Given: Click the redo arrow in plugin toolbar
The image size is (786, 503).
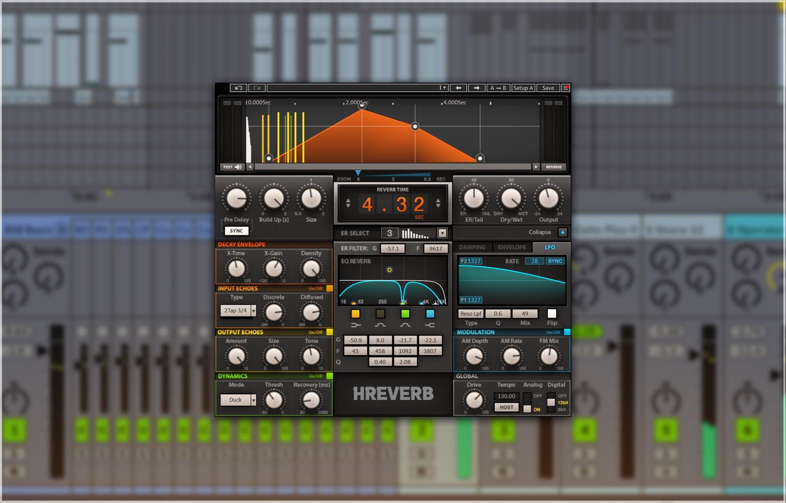Looking at the screenshot, I should 257,88.
